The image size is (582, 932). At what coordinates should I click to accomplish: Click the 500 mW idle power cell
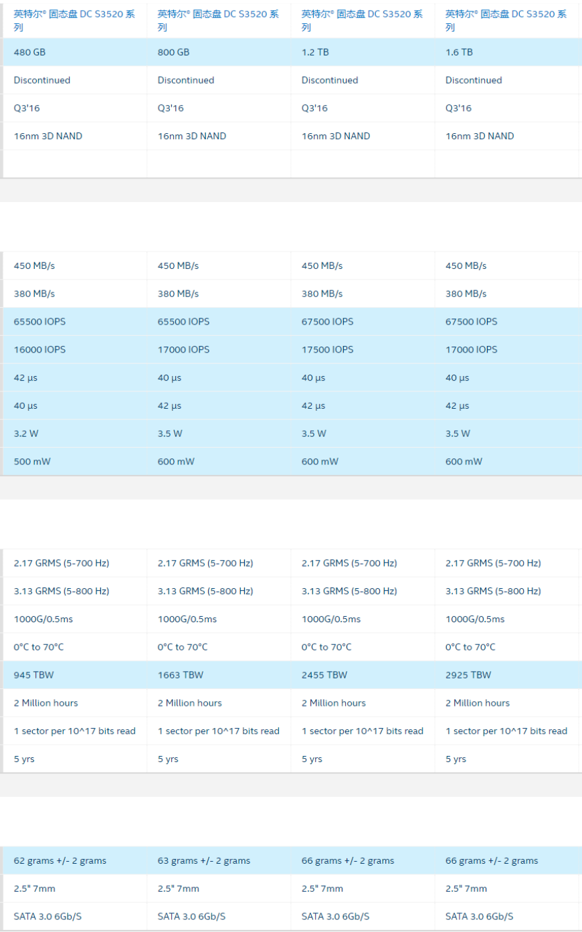(x=75, y=462)
